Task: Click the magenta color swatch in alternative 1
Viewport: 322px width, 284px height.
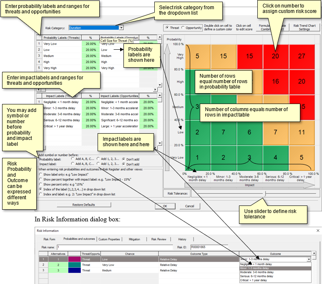Action: click(74, 259)
